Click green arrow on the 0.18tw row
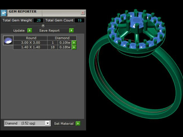 (x=74, y=47)
